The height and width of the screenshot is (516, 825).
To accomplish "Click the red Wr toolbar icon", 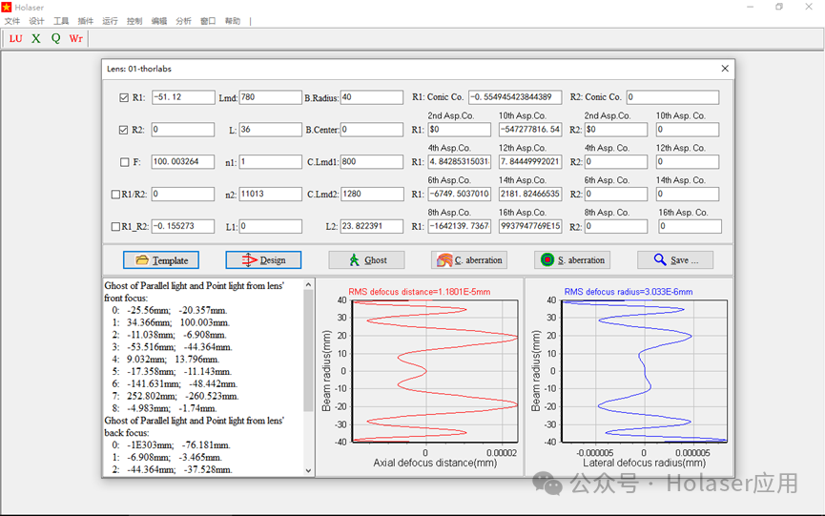I will (75, 39).
